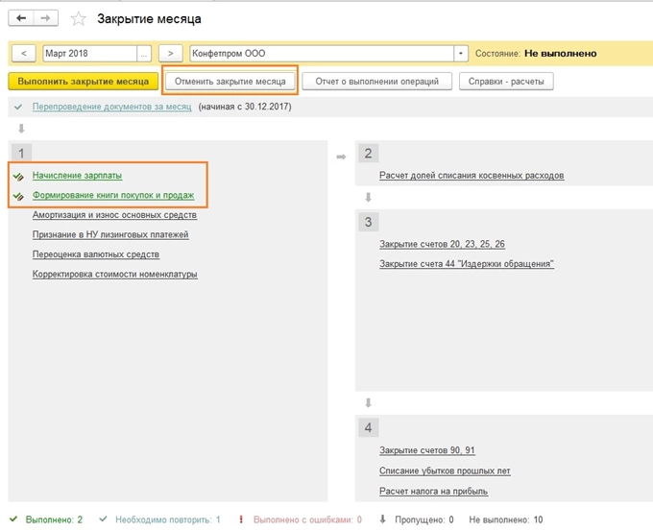This screenshot has height=531, width=653.
Task: Expand the organization dropdown list
Action: (462, 54)
